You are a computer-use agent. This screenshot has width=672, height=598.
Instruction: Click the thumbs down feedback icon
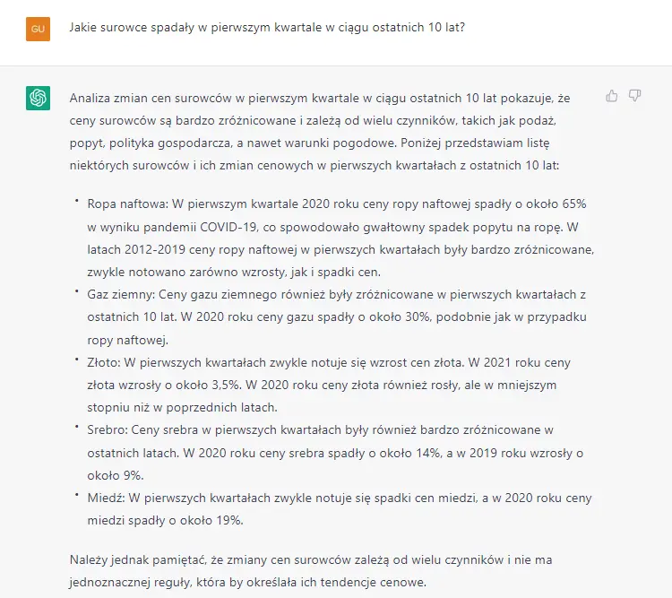pyautogui.click(x=634, y=96)
